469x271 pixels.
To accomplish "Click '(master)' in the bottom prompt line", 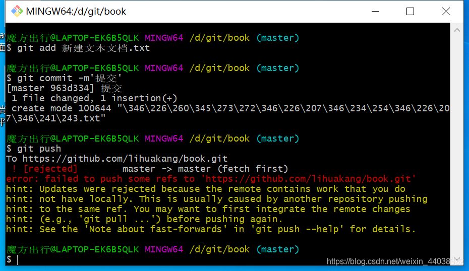I will click(277, 249).
